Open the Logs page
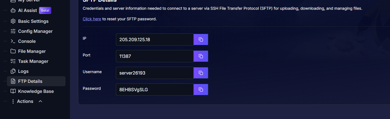Image resolution: width=390 pixels, height=119 pixels. click(x=23, y=71)
